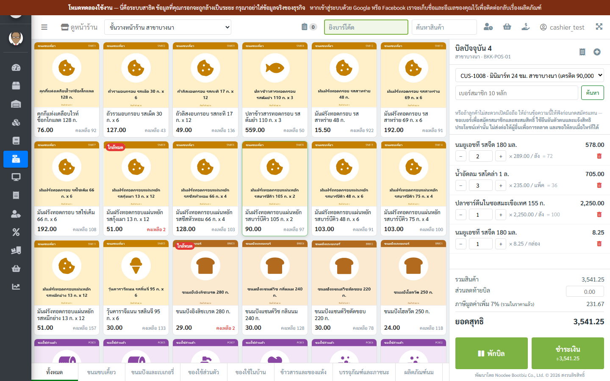Open the box products icon in sidebar

coord(16,86)
